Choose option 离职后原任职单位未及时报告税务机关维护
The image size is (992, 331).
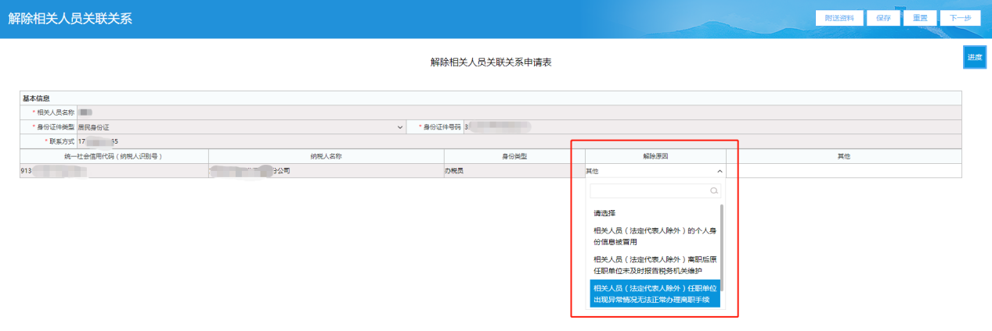[x=655, y=265]
